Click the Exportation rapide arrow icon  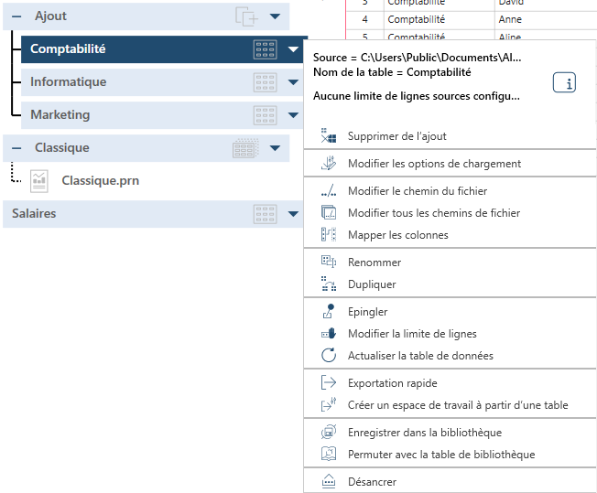coord(329,382)
